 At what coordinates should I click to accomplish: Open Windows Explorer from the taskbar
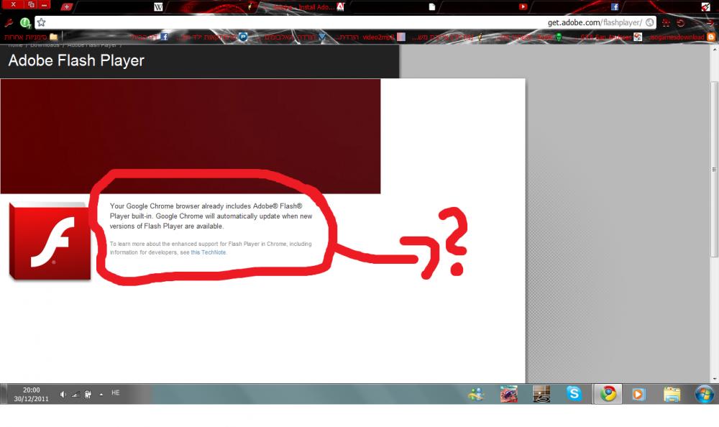tap(672, 394)
